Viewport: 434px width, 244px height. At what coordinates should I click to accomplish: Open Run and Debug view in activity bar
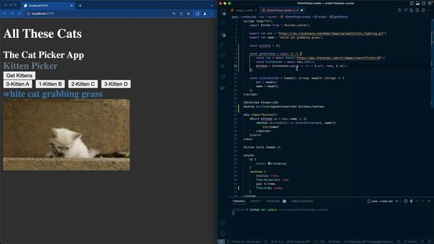[x=223, y=44]
